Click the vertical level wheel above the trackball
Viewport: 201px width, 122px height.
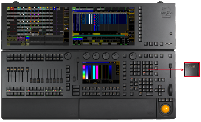(170, 90)
